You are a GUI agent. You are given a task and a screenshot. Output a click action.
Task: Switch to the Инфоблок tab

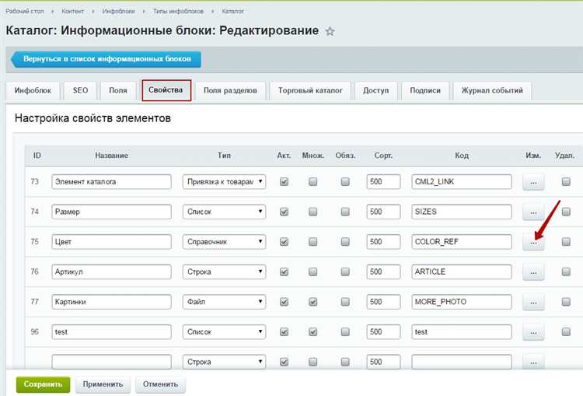tap(33, 91)
